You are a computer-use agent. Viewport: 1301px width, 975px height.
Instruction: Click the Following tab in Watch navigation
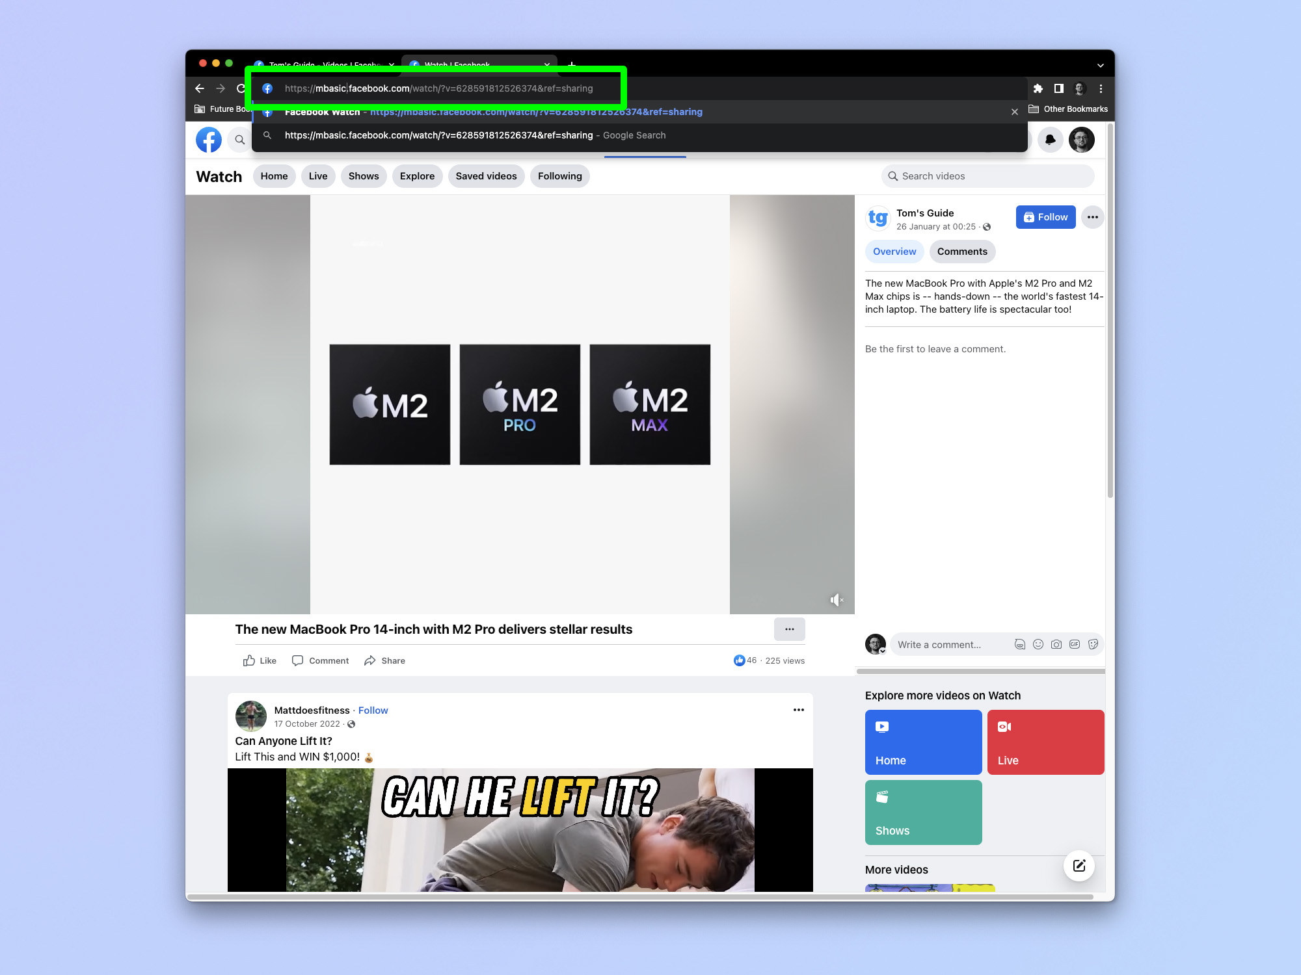pos(559,176)
